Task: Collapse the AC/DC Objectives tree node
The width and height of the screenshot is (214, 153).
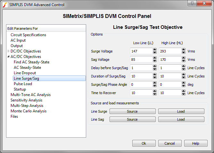Action: 9,57
